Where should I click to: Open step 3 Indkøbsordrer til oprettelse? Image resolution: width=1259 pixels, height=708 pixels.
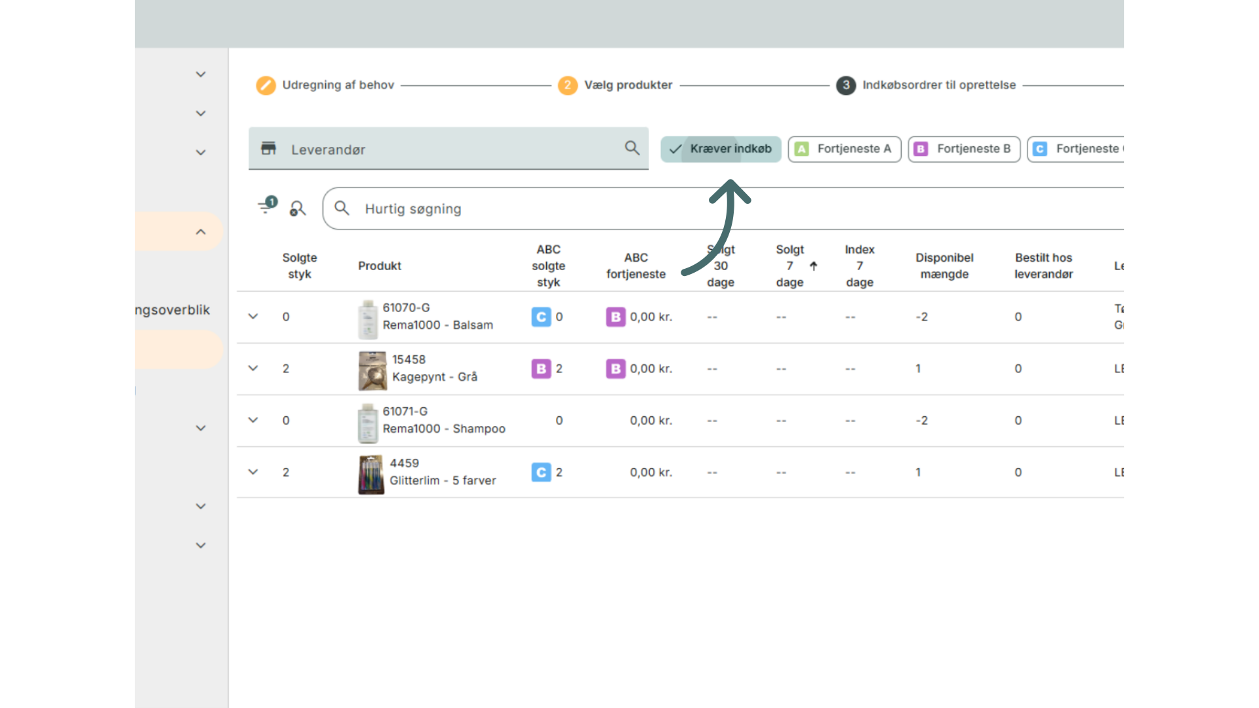(x=846, y=85)
